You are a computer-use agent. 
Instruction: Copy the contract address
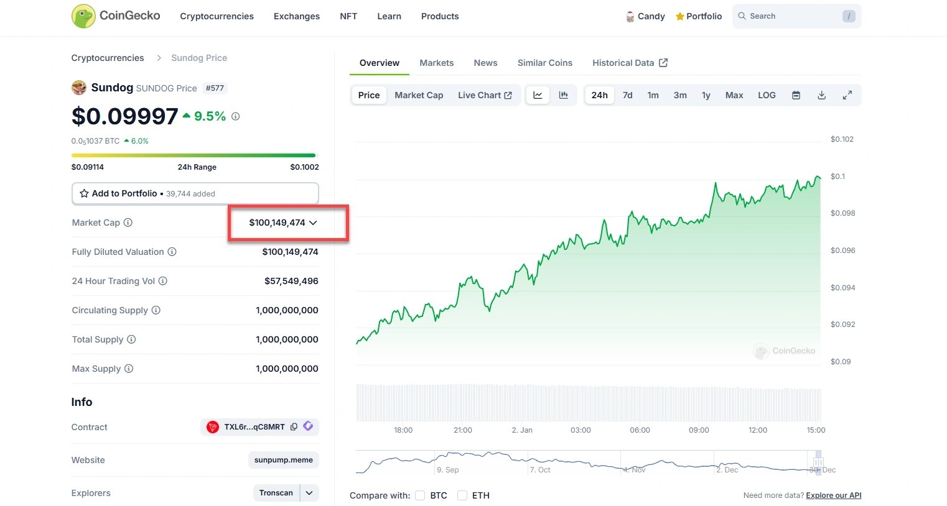tap(294, 427)
